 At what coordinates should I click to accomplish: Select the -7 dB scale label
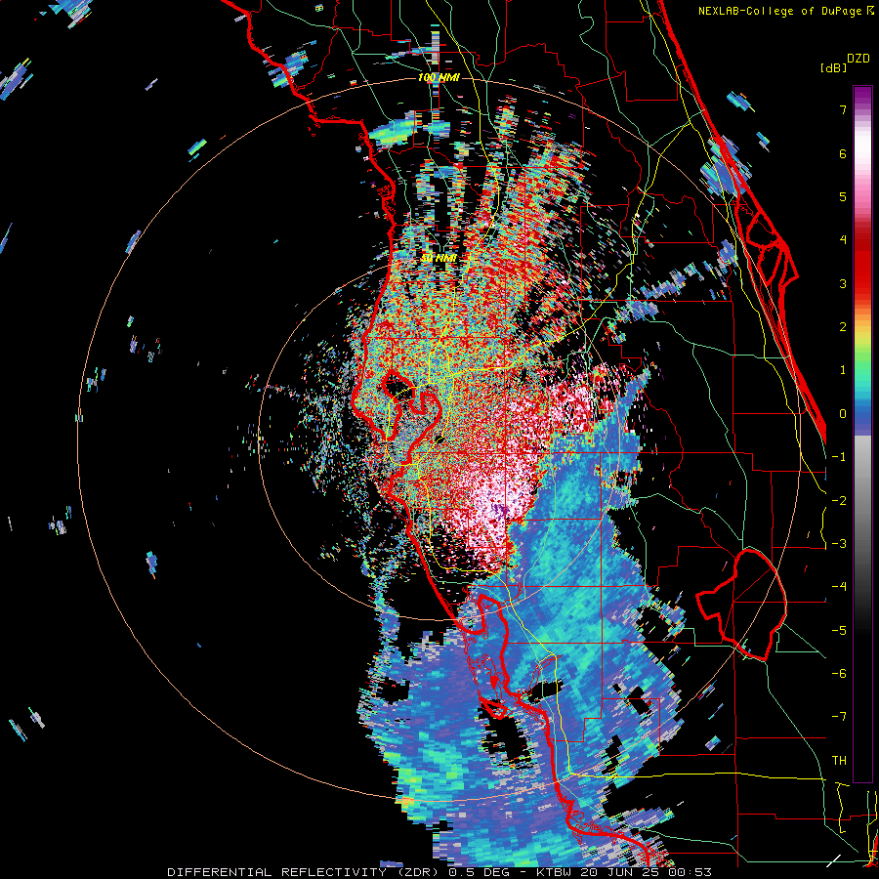[839, 717]
